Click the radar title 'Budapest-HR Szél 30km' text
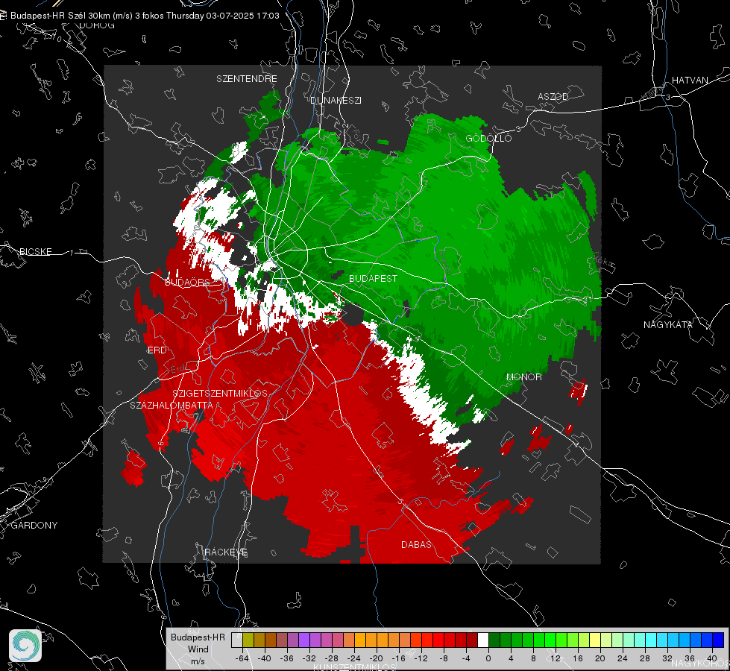This screenshot has height=671, width=730. point(59,16)
